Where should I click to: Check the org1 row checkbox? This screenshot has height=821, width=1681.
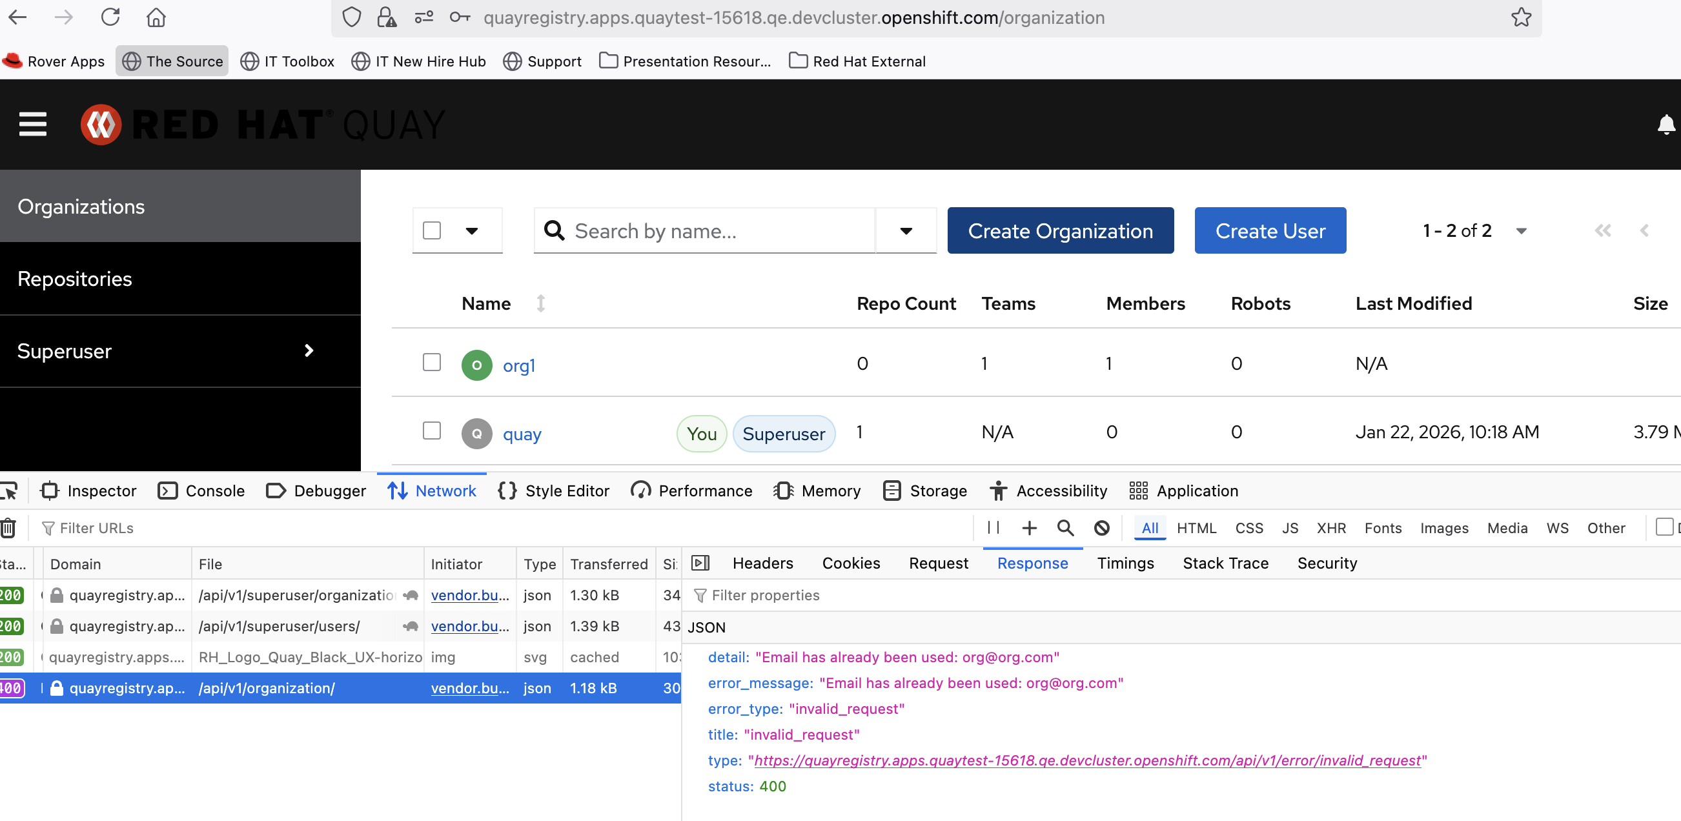pos(431,362)
